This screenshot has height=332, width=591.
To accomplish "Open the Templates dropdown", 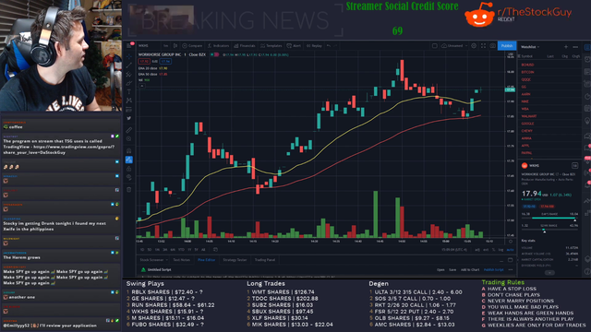I will pos(271,45).
